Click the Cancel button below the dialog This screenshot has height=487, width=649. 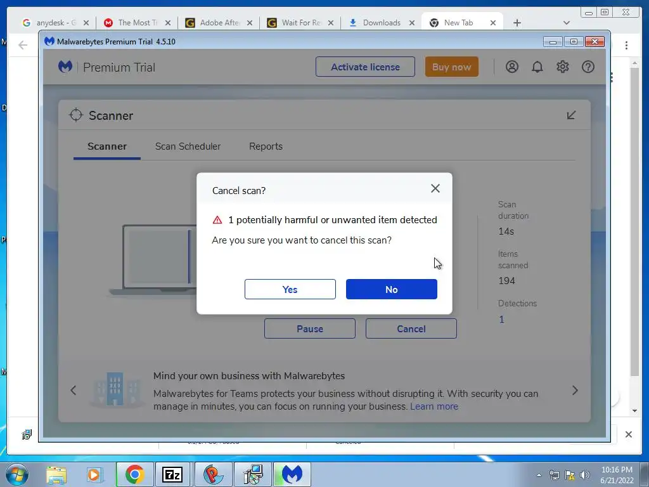click(411, 328)
